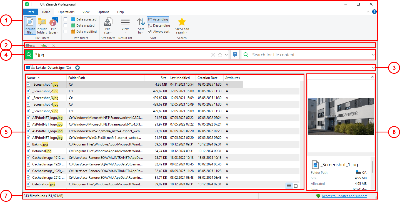Click the blue question mark help icon
The image size is (400, 202).
tap(235, 55)
